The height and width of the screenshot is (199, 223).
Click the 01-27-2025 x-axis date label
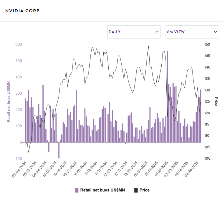click(x=161, y=169)
